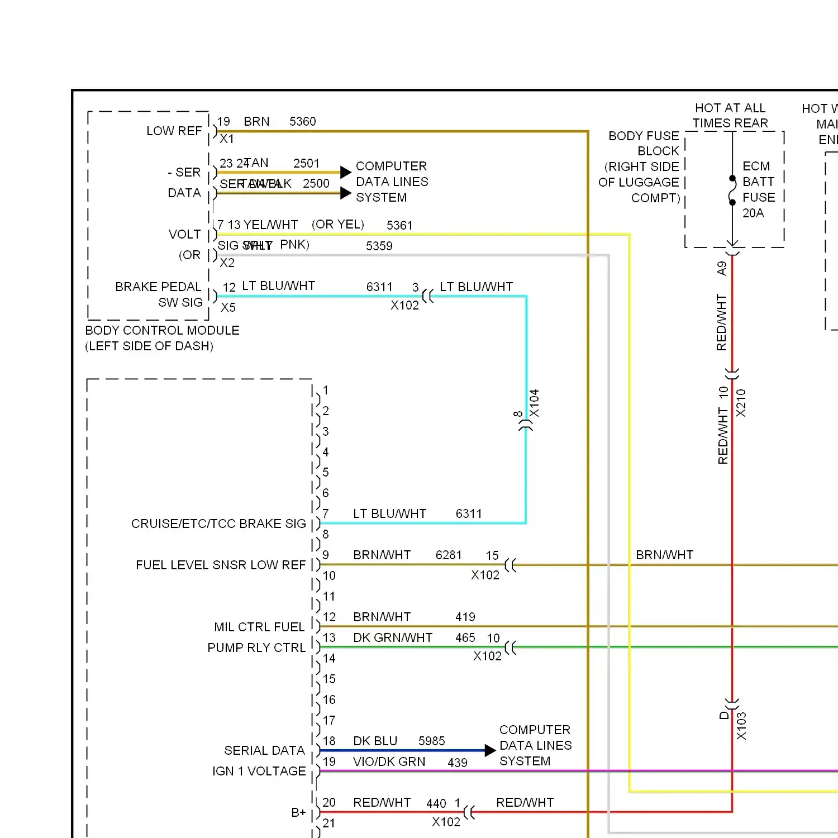Select circuit number 439
838x838 pixels.
pyautogui.click(x=458, y=762)
